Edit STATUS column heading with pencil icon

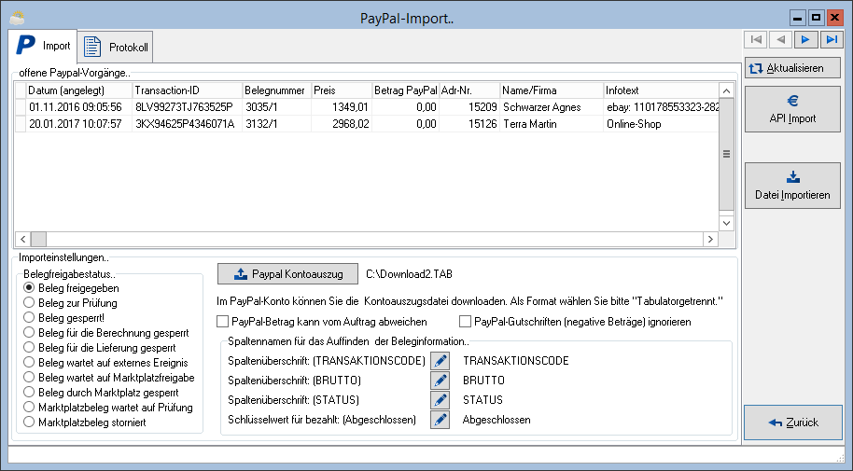[x=440, y=400]
